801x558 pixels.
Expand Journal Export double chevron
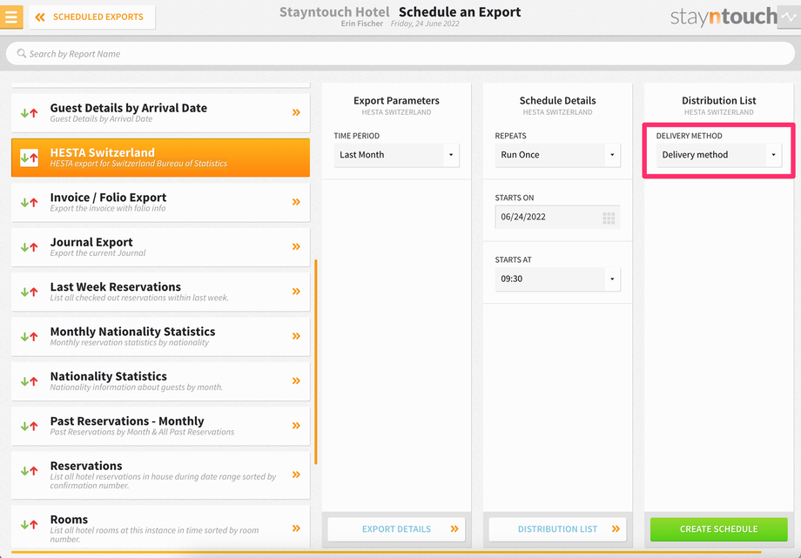click(x=296, y=246)
